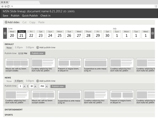
Task: Collapse the DEFAULT section header
Action: (9, 44)
